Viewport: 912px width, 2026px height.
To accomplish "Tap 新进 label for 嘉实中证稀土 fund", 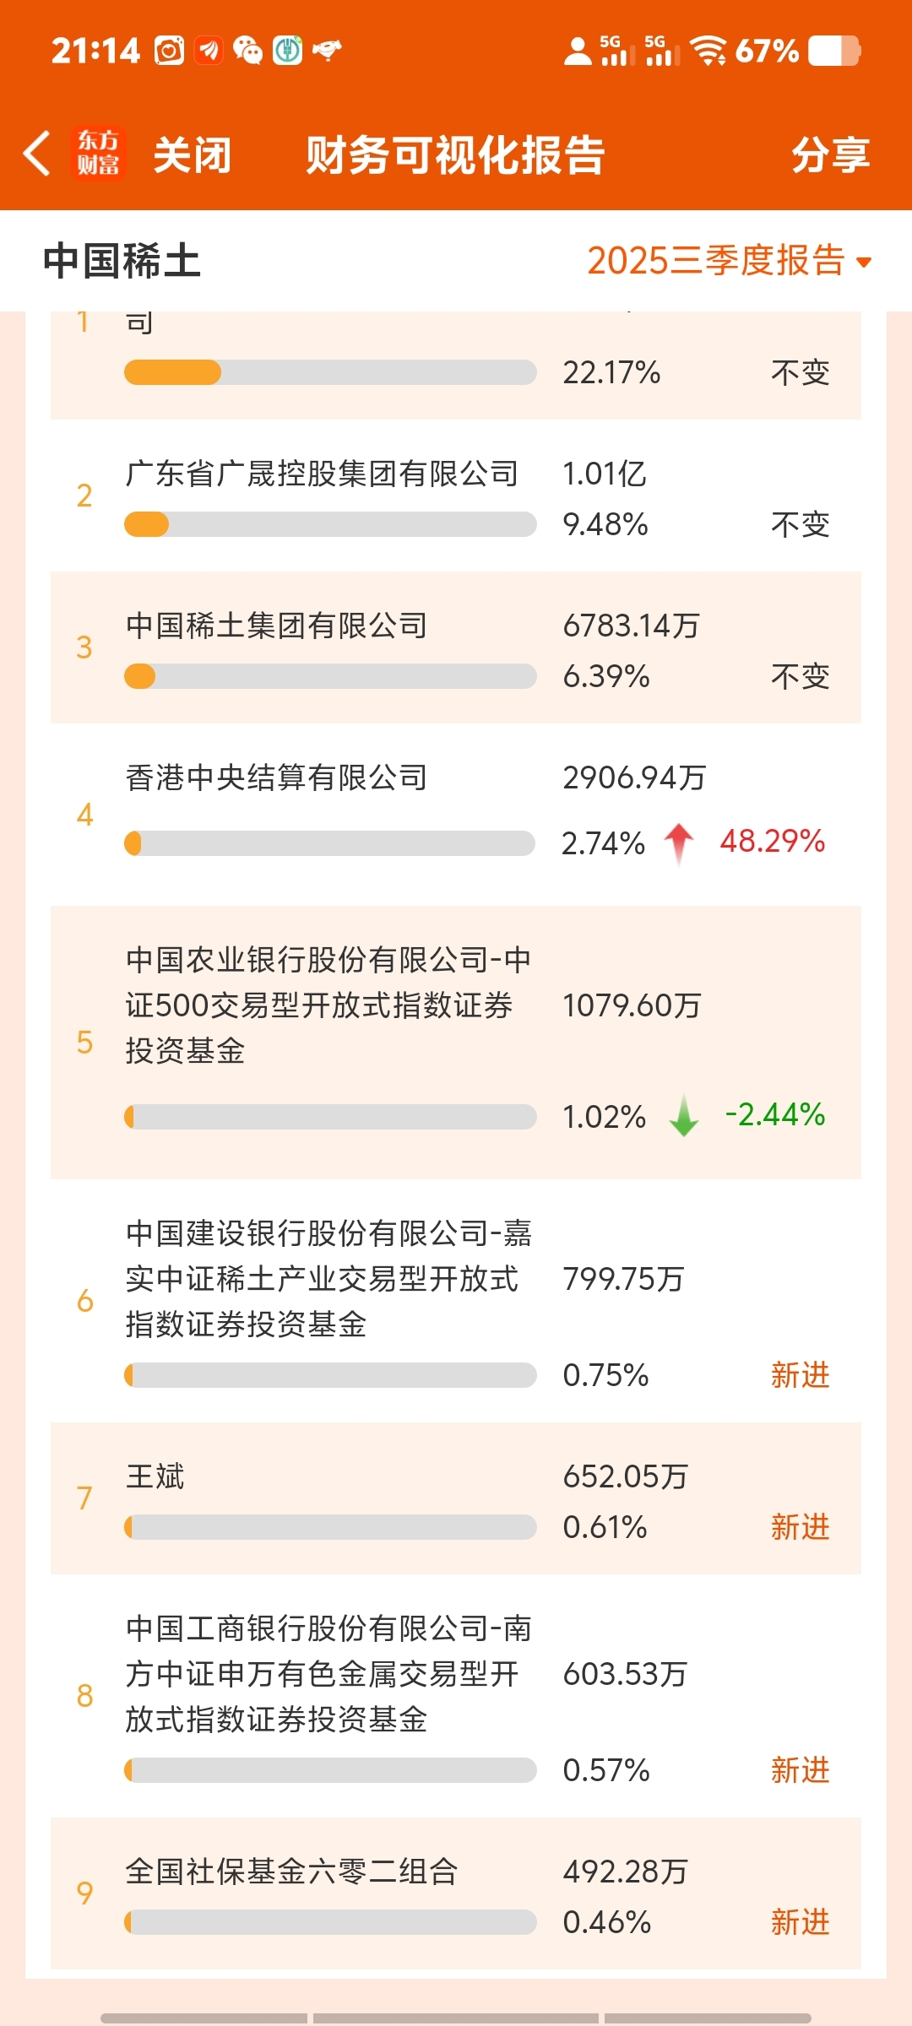I will tap(800, 1375).
